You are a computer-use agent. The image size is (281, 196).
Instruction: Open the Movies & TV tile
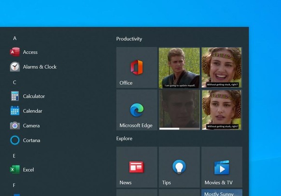(222, 167)
